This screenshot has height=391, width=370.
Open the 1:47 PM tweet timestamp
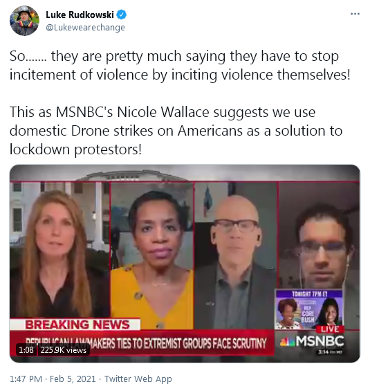tap(26, 379)
